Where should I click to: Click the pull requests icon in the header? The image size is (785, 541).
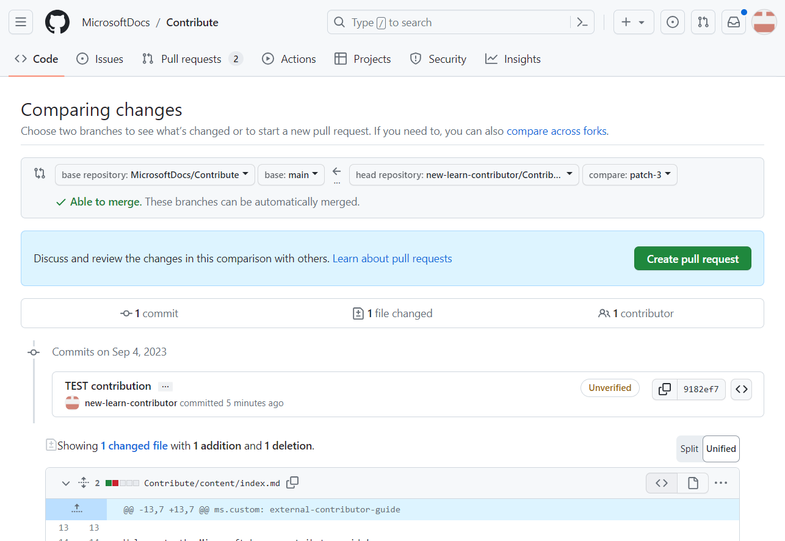703,21
